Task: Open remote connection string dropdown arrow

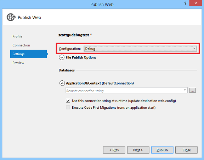Action: (x=185, y=90)
